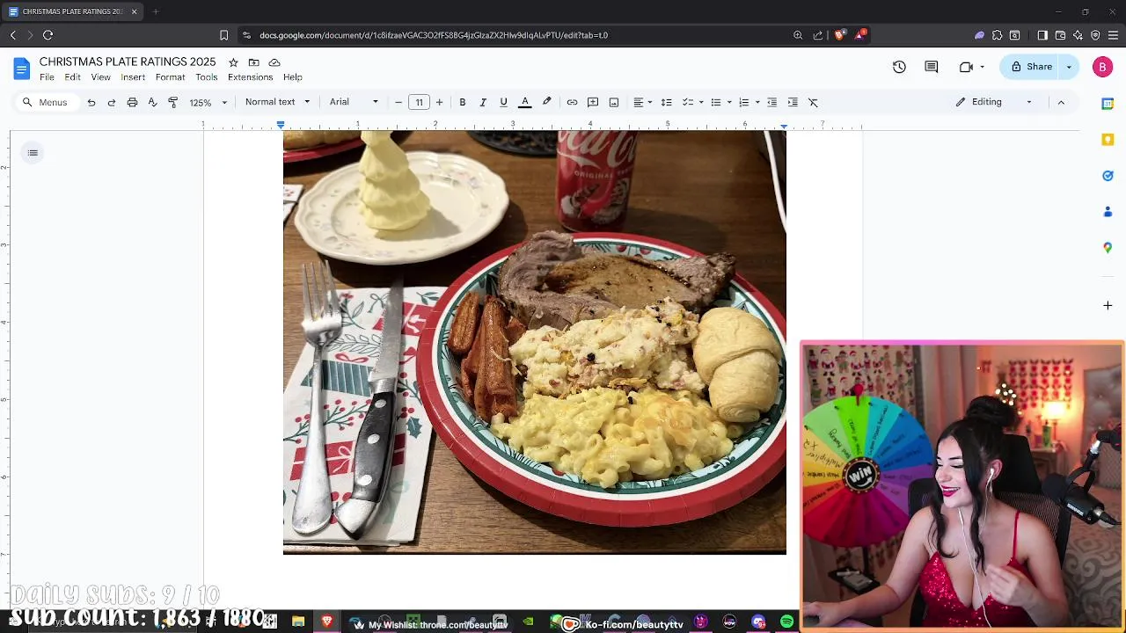Screen dimensions: 1126x633
Task: Open the text color picker
Action: coord(525,102)
